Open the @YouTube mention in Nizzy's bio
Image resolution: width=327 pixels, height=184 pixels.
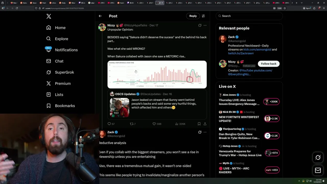[x=247, y=71]
